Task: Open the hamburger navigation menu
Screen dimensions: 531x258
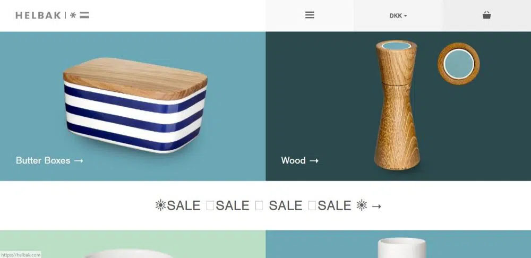Action: 310,15
